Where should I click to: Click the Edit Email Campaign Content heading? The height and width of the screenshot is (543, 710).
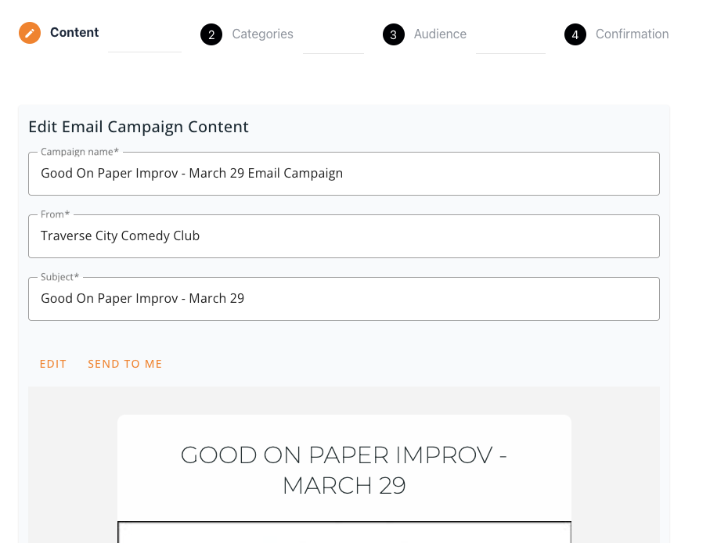tap(139, 127)
